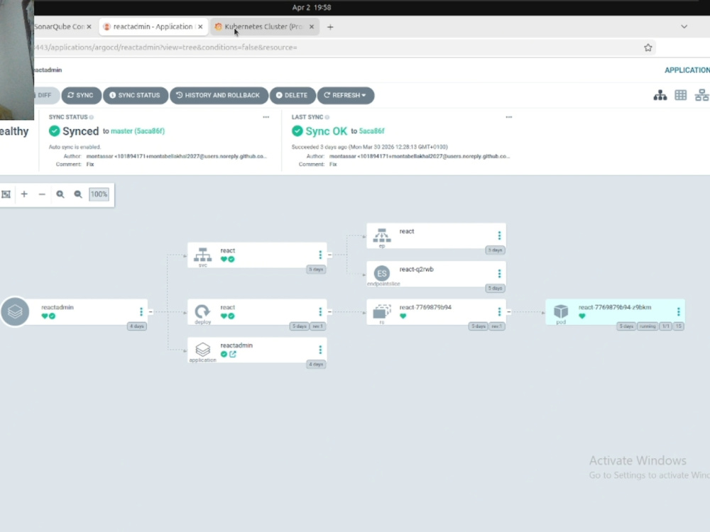710x532 pixels.
Task: Click the running badge on pod
Action: [648, 326]
